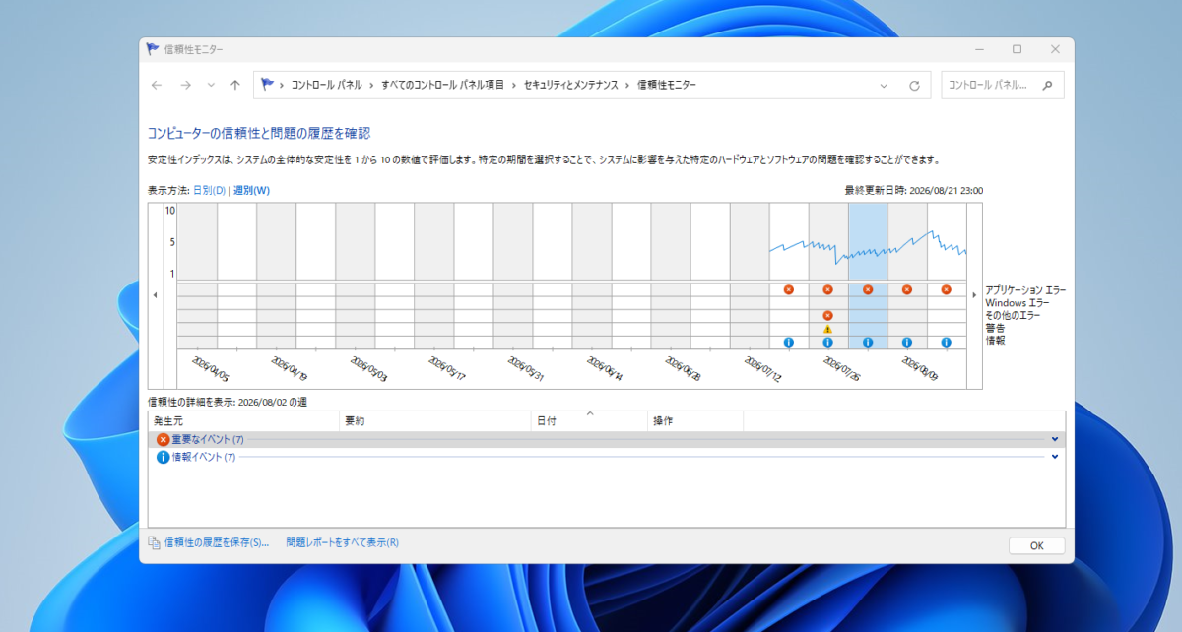Click the information icon for week 2026/07/19
This screenshot has width=1182, height=632.
tap(789, 343)
